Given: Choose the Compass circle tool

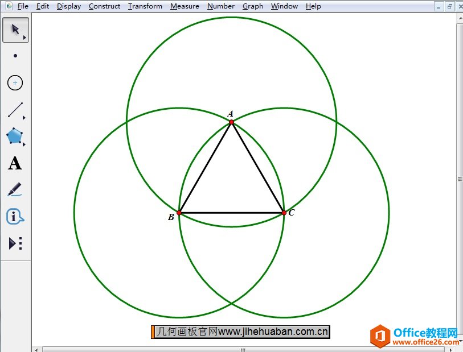Looking at the screenshot, I should click(15, 83).
